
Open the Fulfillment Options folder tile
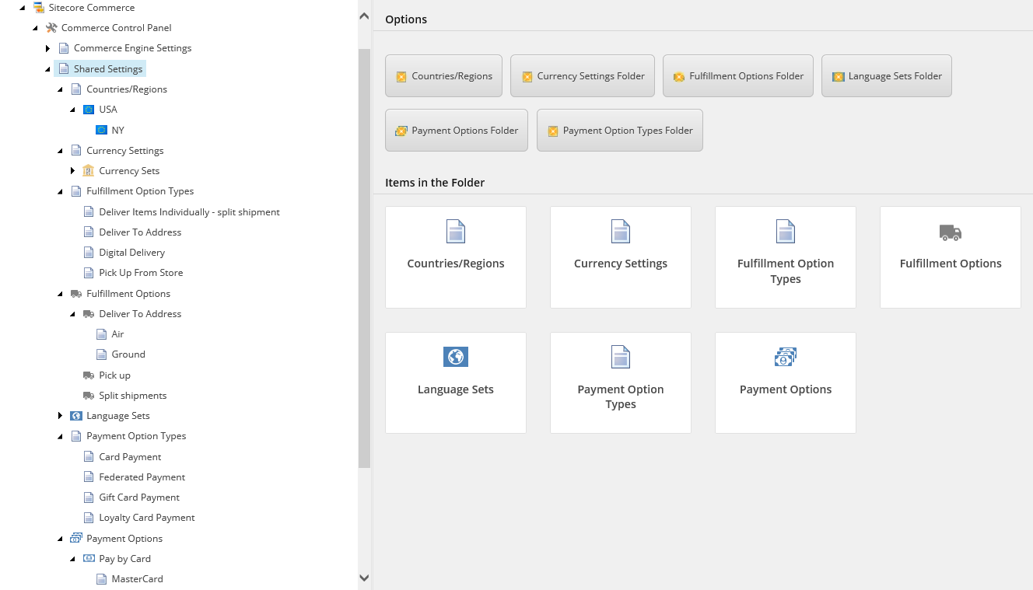click(951, 257)
